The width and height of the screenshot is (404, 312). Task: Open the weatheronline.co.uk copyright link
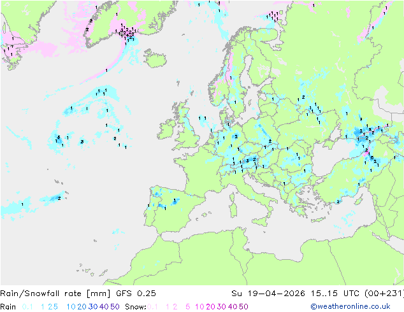click(x=350, y=306)
